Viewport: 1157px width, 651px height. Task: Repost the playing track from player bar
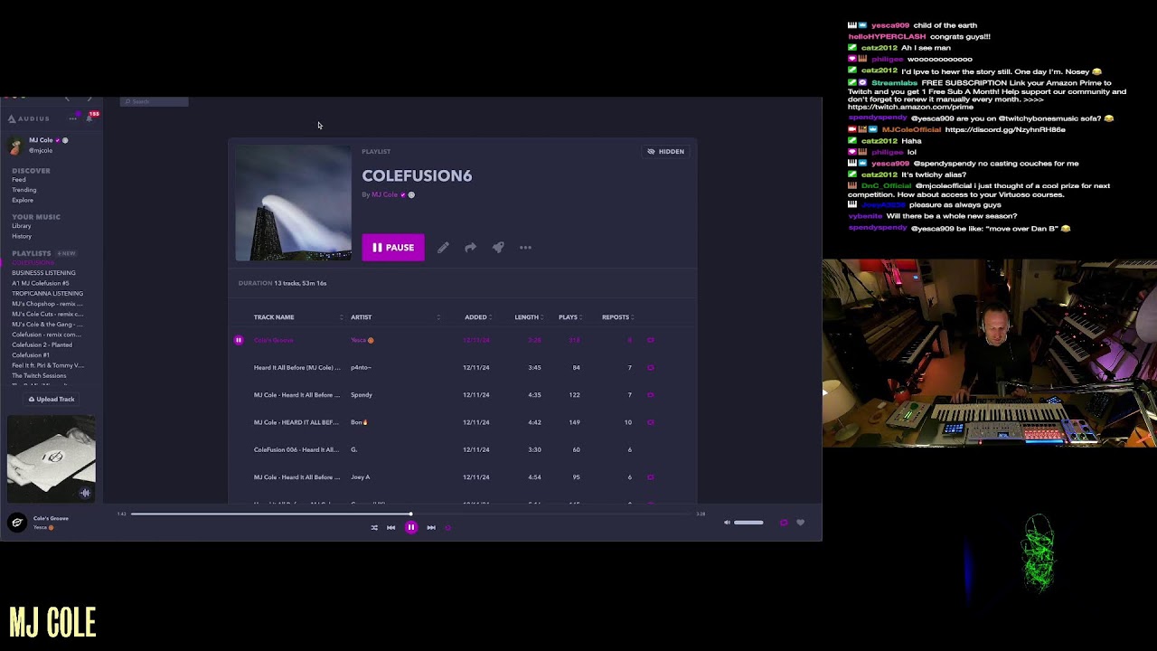pyautogui.click(x=784, y=523)
